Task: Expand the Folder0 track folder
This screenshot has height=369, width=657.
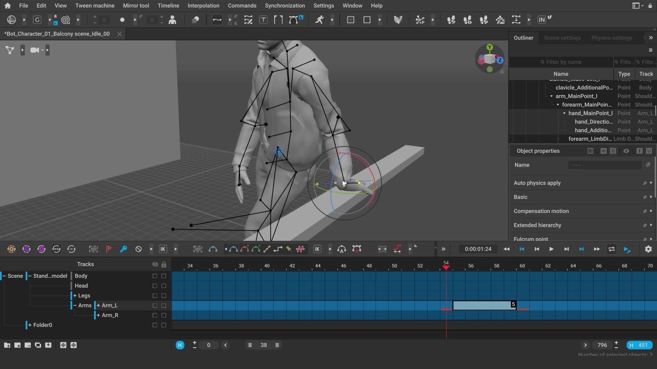Action: point(30,325)
